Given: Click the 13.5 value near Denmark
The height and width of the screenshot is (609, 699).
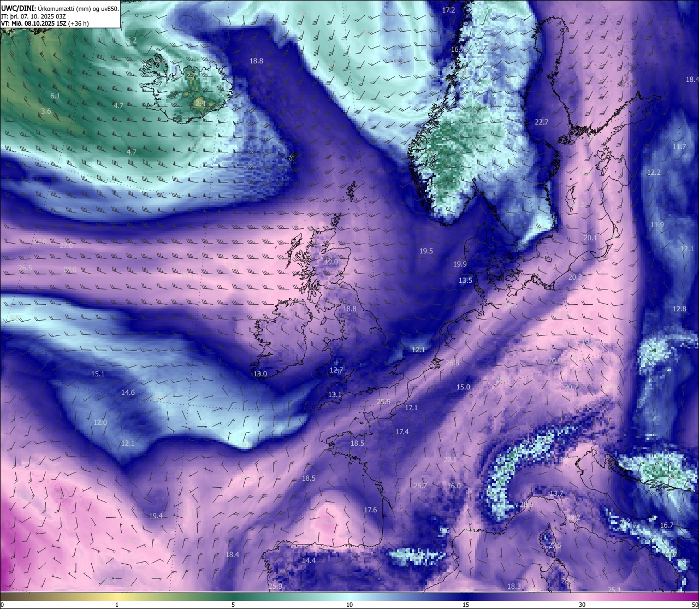Looking at the screenshot, I should (x=465, y=281).
